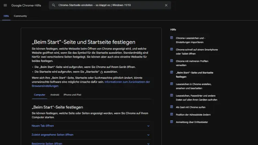Switch to the Hilfe tab
The height and width of the screenshot is (145, 258).
(6, 16)
